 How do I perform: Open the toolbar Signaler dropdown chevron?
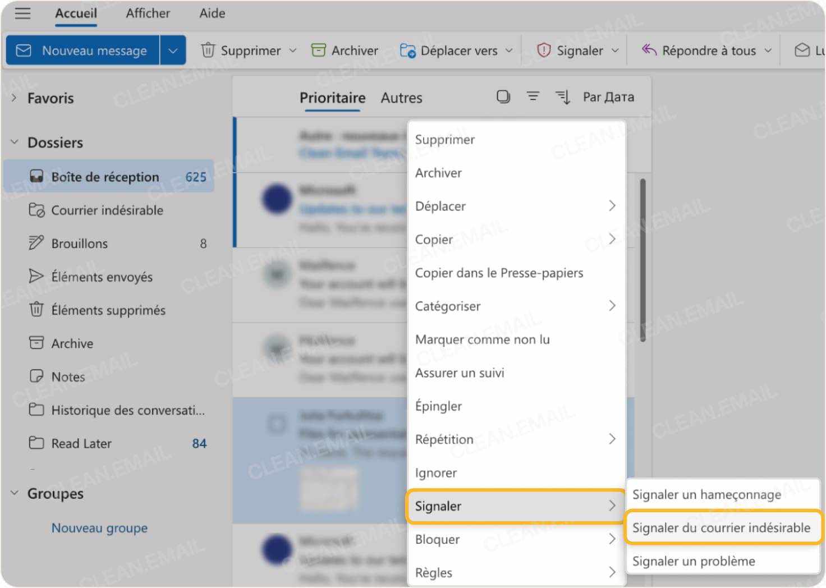615,50
